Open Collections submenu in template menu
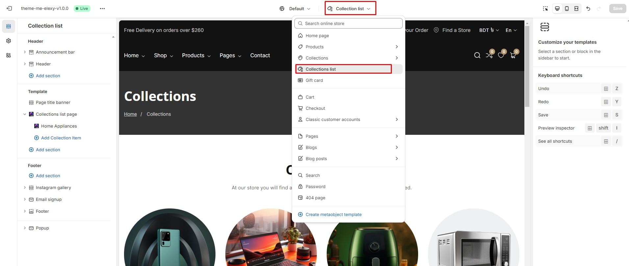Viewport: 629px width, 266px height. click(348, 58)
